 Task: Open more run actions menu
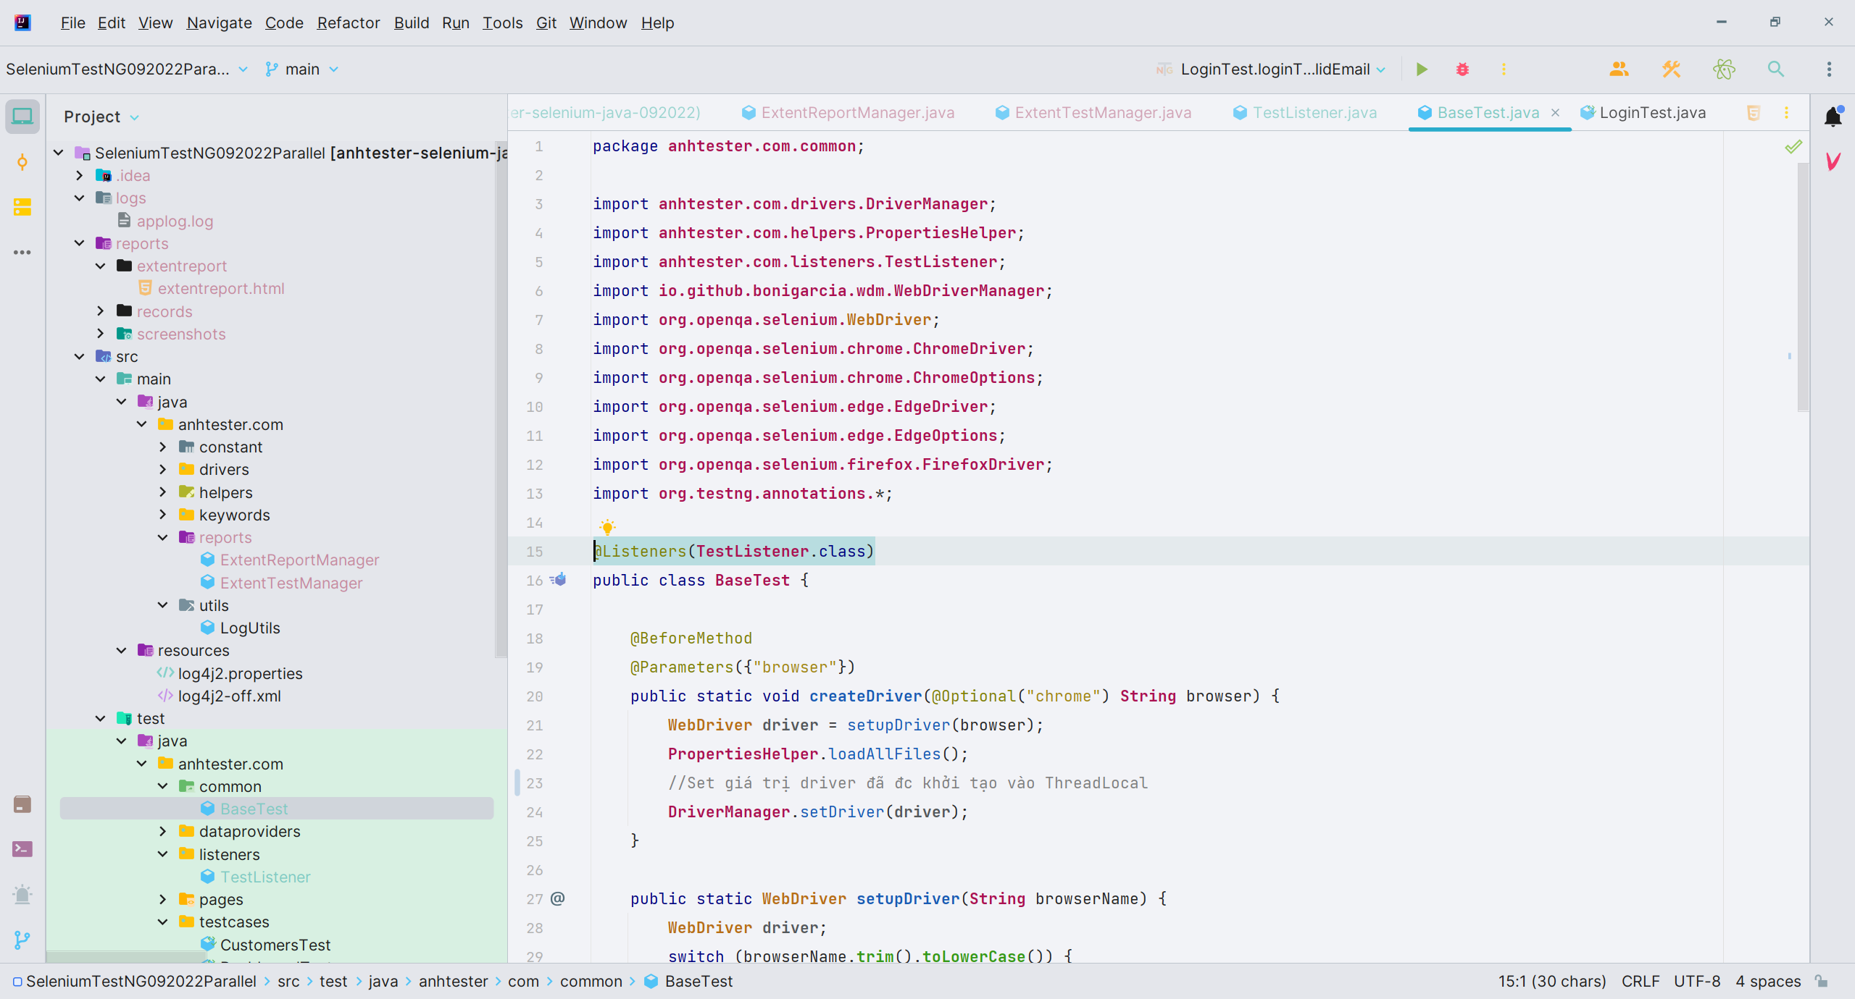[1504, 69]
